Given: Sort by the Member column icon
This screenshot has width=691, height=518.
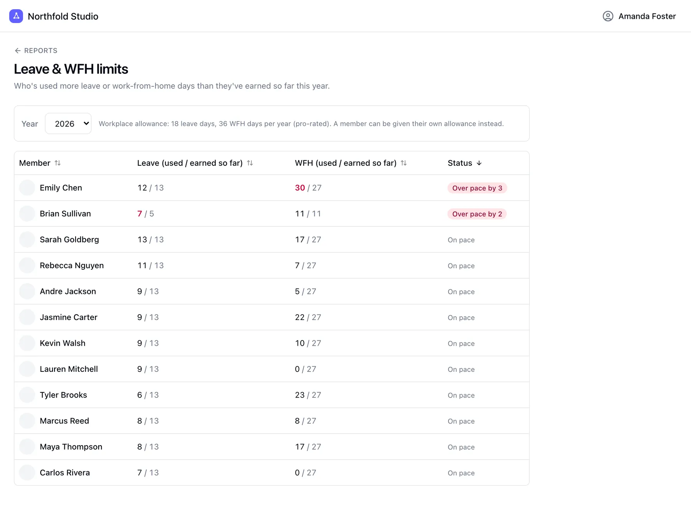Looking at the screenshot, I should (x=58, y=163).
